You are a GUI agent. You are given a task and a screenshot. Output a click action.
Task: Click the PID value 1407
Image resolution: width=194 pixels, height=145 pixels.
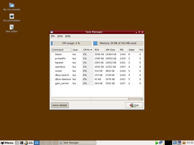pos(122,67)
